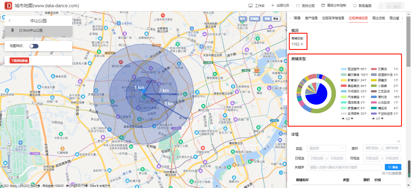Toggle 百货超市 legend swatch
This screenshot has width=411, height=188.
(x=344, y=69)
